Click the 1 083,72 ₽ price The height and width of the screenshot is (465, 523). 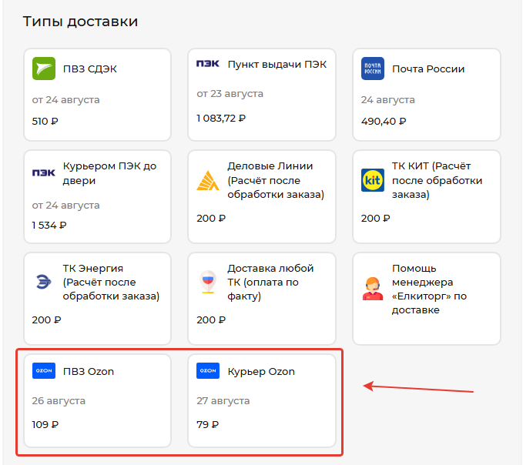pos(221,118)
